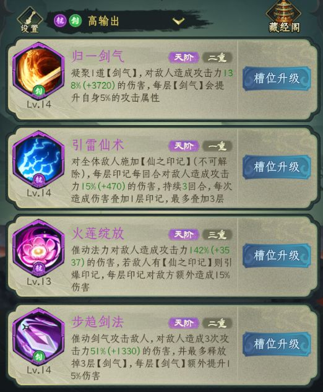Open the 藏经阁 pavilion icon

tap(284, 17)
